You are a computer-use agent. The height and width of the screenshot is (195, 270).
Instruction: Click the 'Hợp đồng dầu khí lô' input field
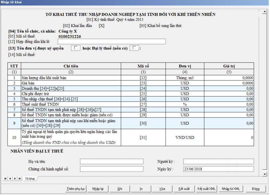pos(112,42)
